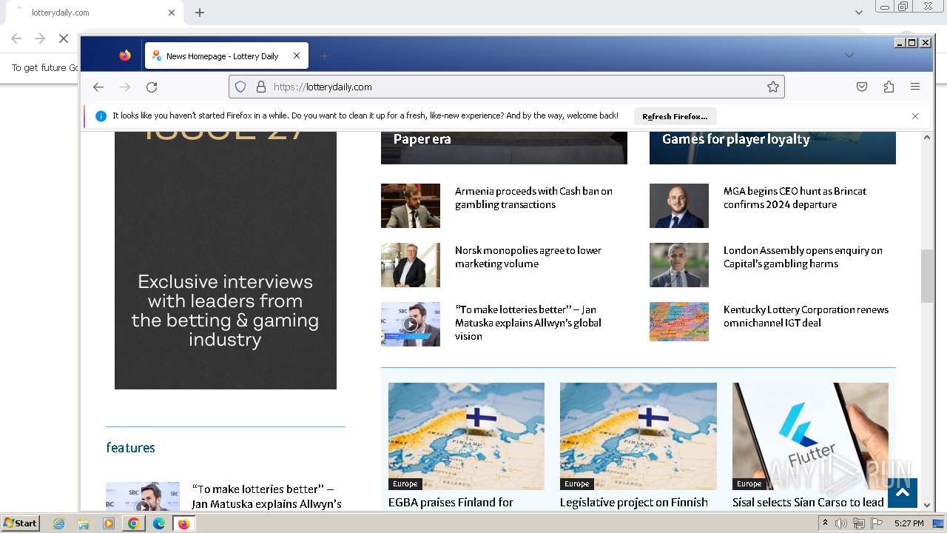Open Paper era featured article headline
The width and height of the screenshot is (947, 533).
coord(422,139)
